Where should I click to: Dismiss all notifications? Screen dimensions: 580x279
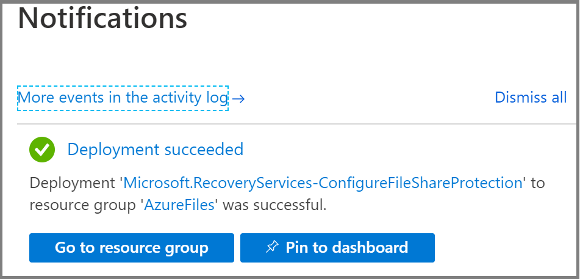click(x=531, y=98)
